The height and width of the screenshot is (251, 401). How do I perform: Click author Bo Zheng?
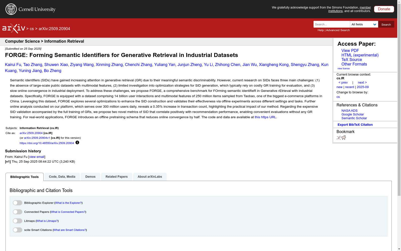pyautogui.click(x=53, y=71)
